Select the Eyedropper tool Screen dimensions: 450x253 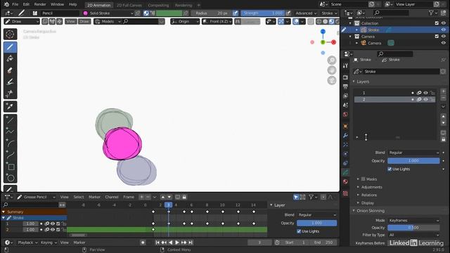[10, 107]
